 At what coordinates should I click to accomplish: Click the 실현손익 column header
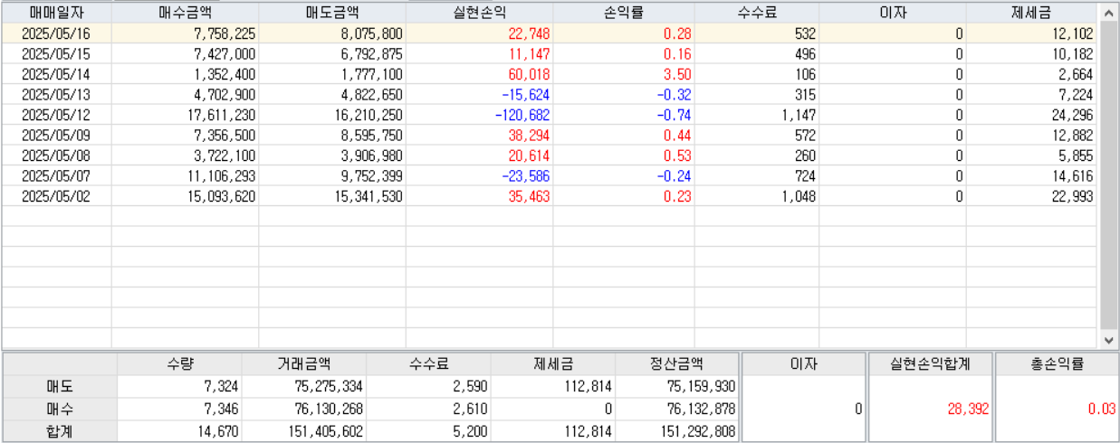479,14
